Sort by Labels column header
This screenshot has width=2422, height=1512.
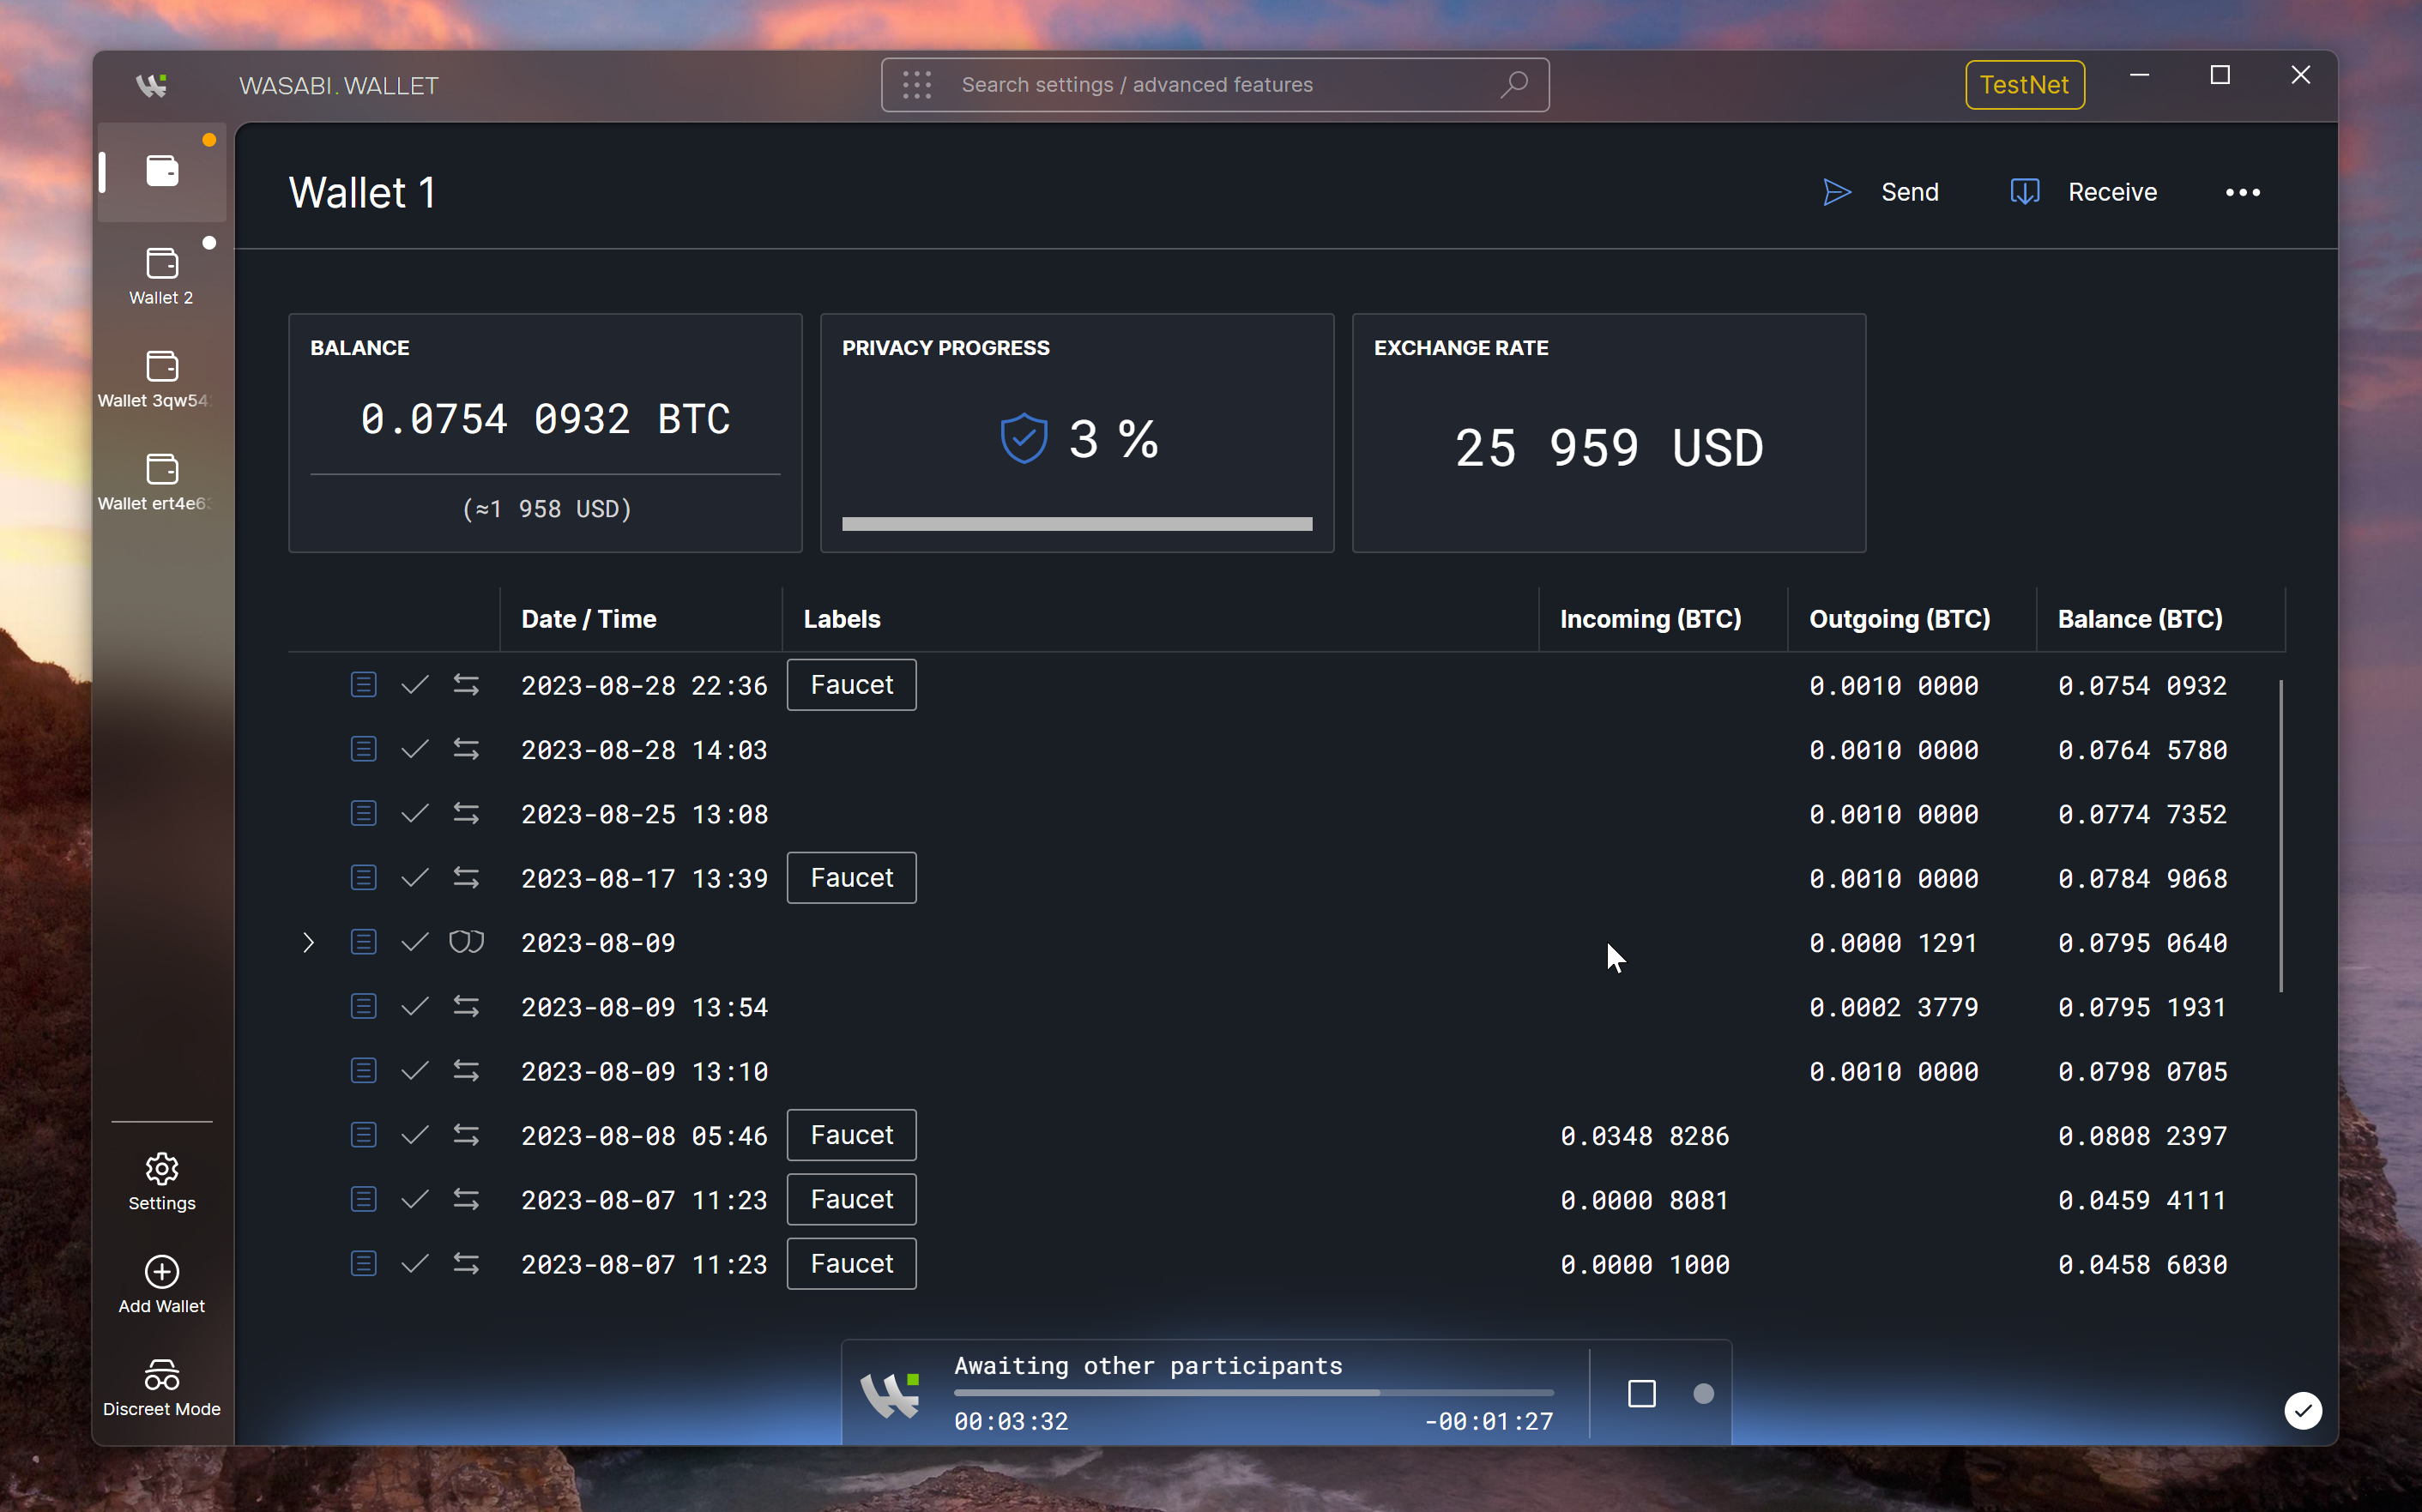[x=842, y=619]
